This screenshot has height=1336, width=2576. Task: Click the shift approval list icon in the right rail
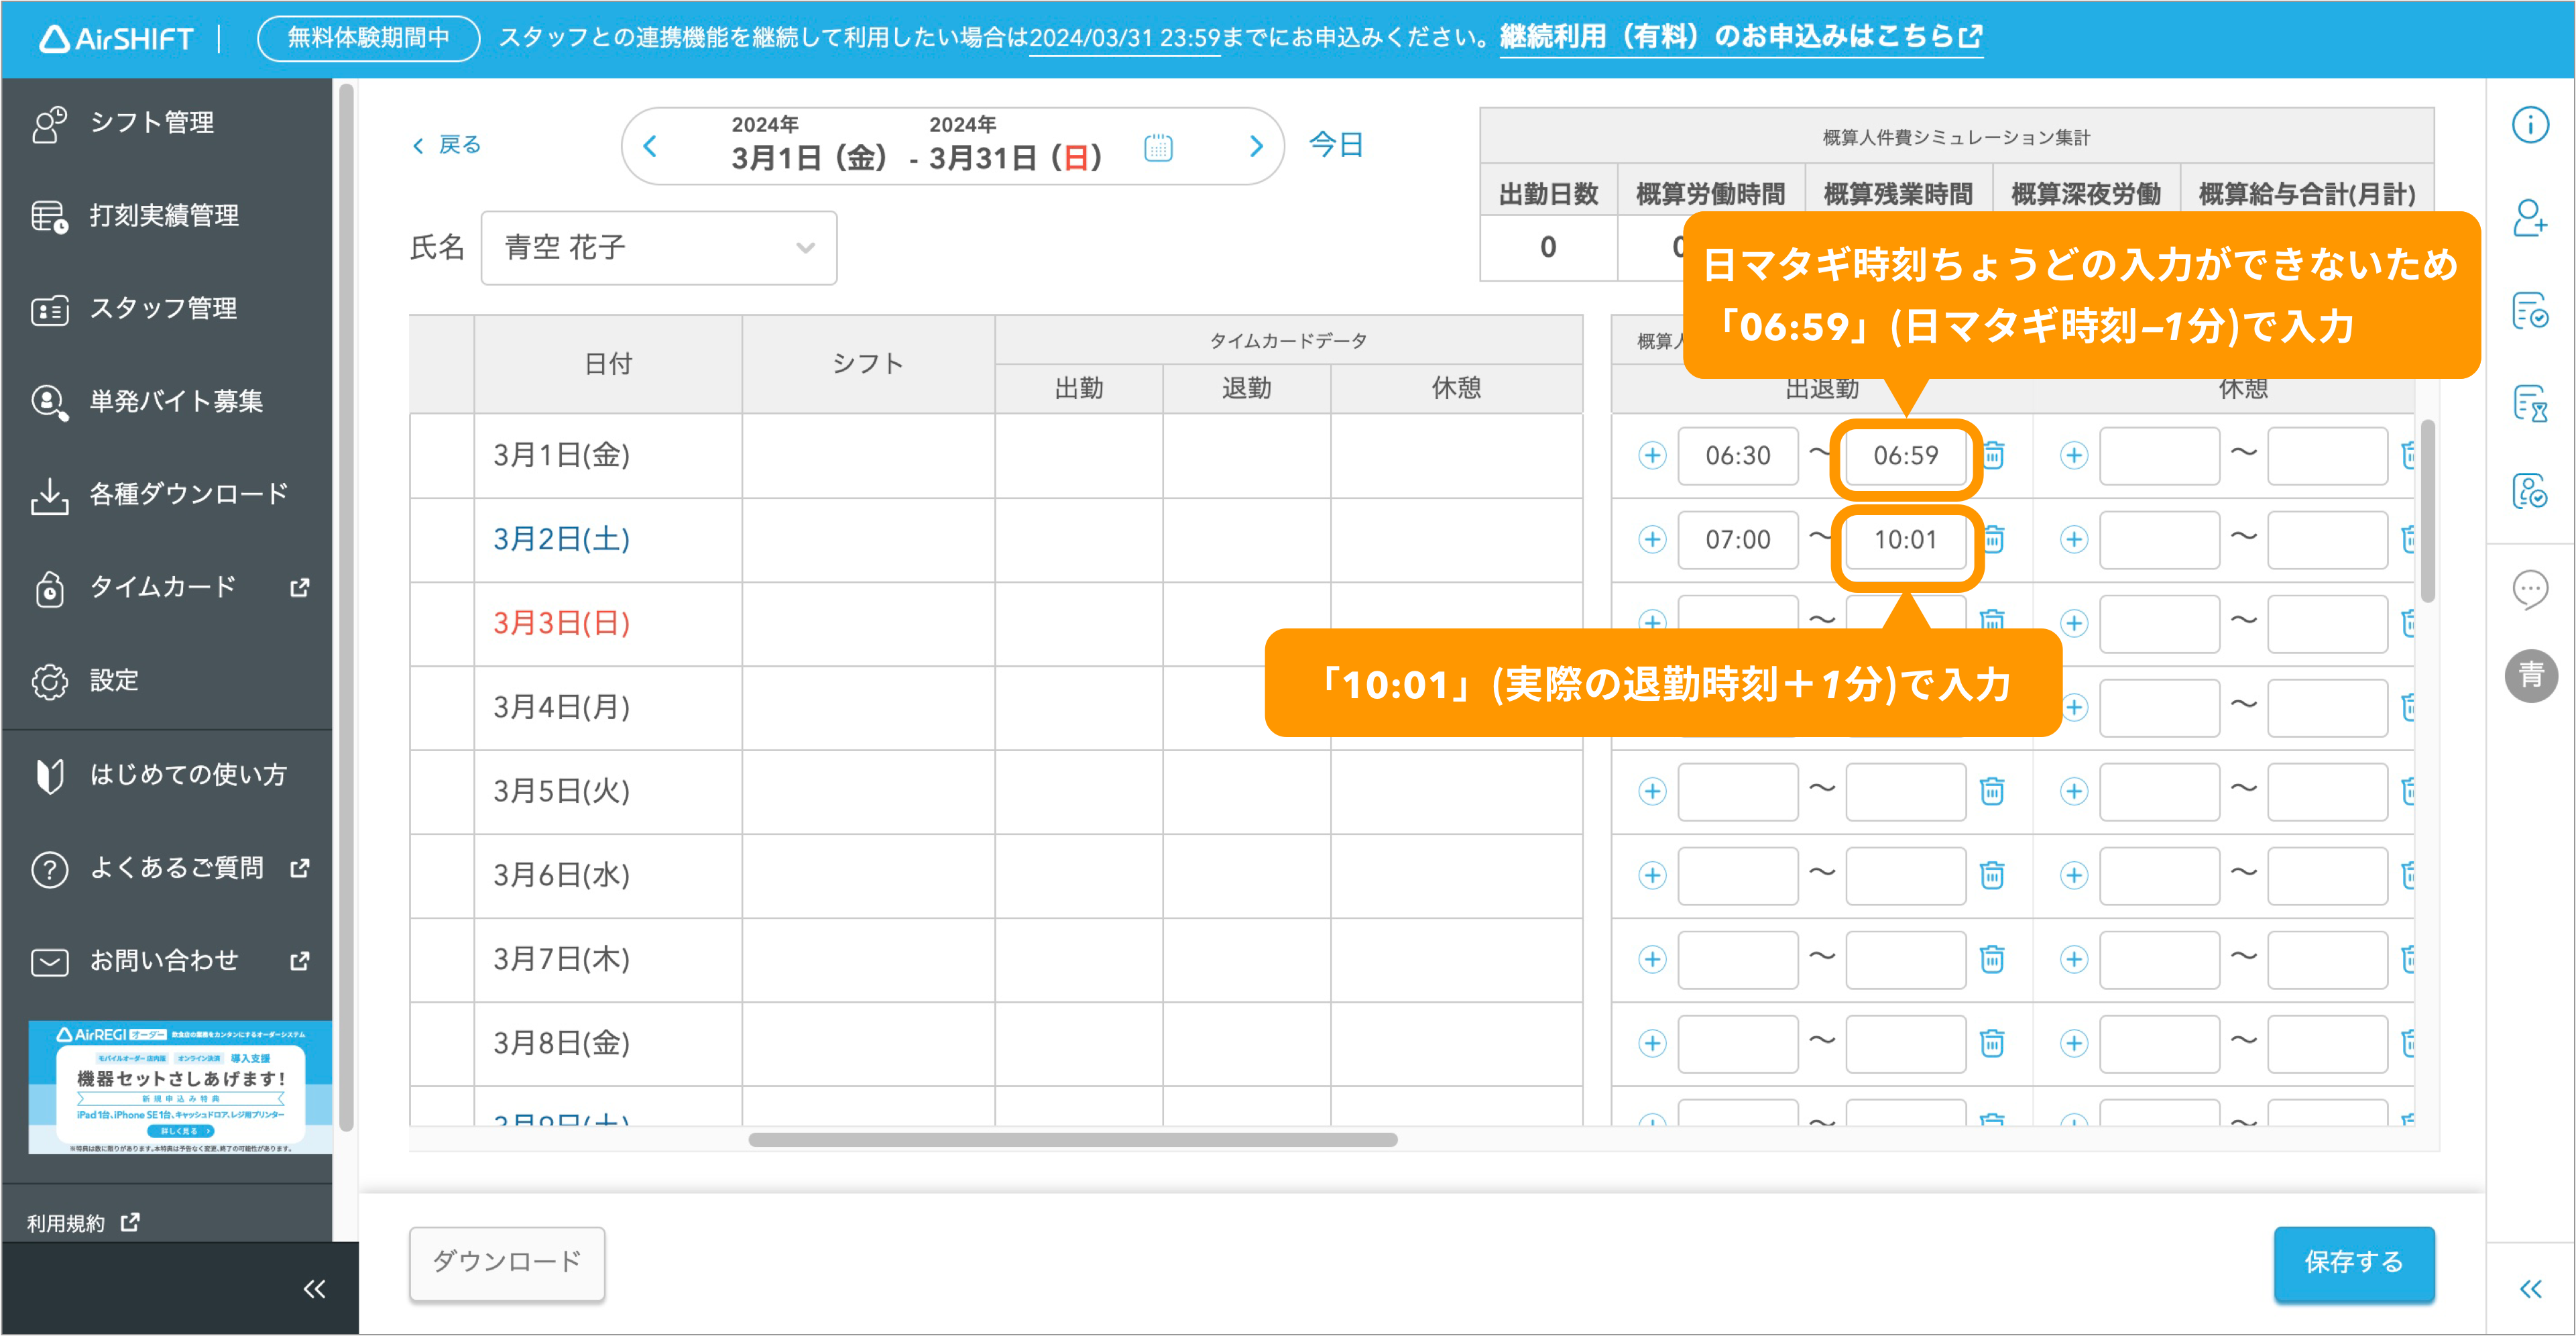(x=2530, y=310)
